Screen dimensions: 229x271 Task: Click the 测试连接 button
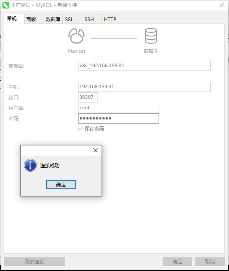[x=34, y=261]
